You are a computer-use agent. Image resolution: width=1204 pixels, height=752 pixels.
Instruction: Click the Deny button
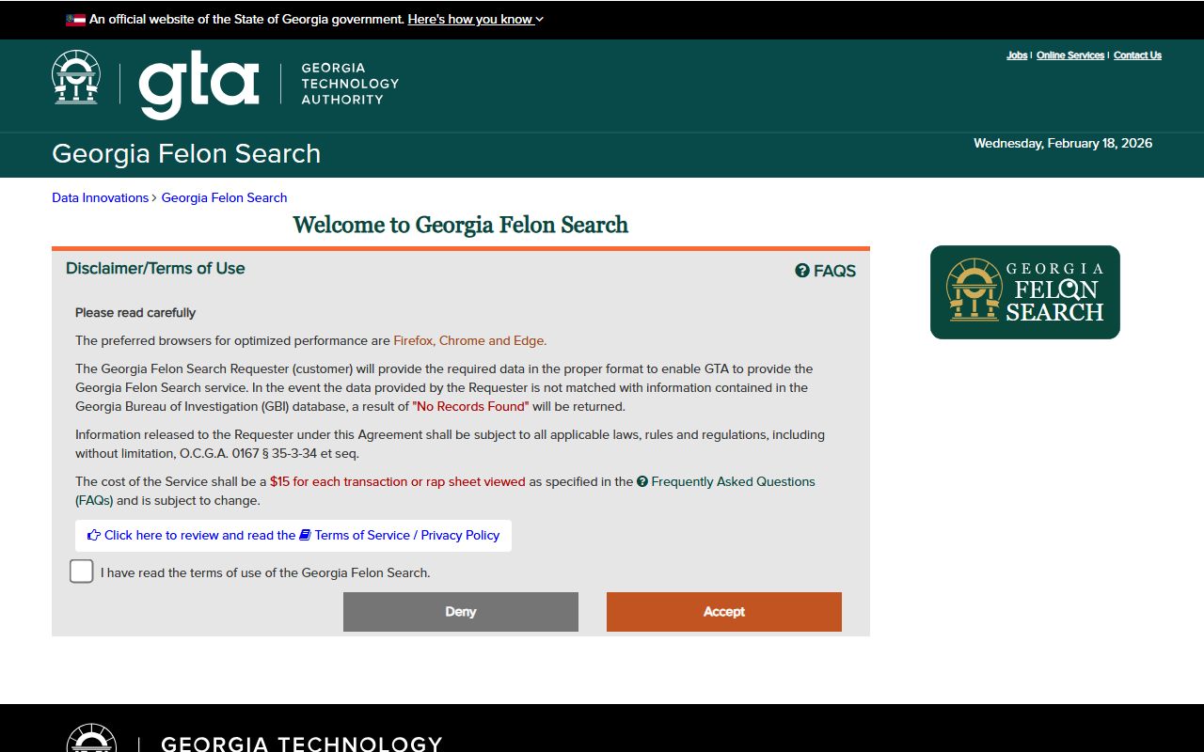coord(461,612)
